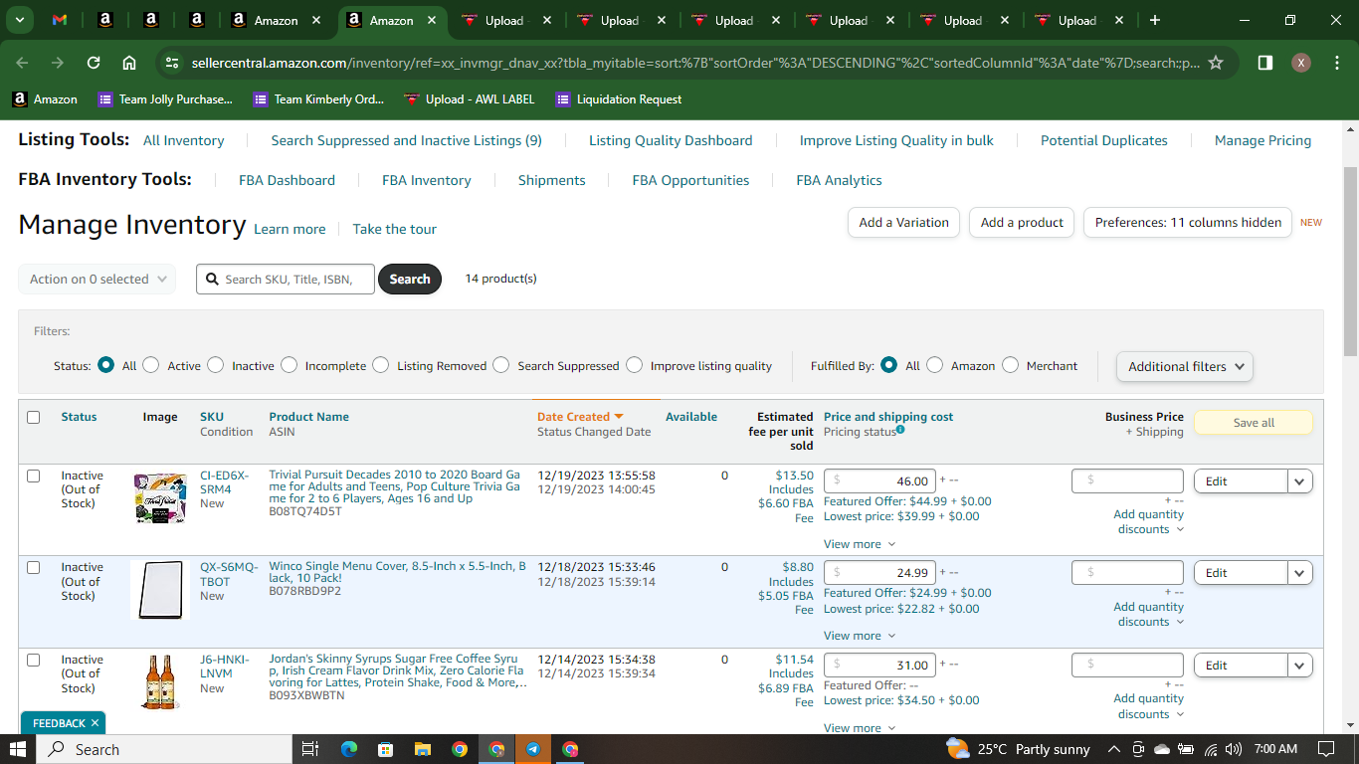Select Incomplete status radio filter
Viewport: 1359px width, 764px height.
(290, 365)
